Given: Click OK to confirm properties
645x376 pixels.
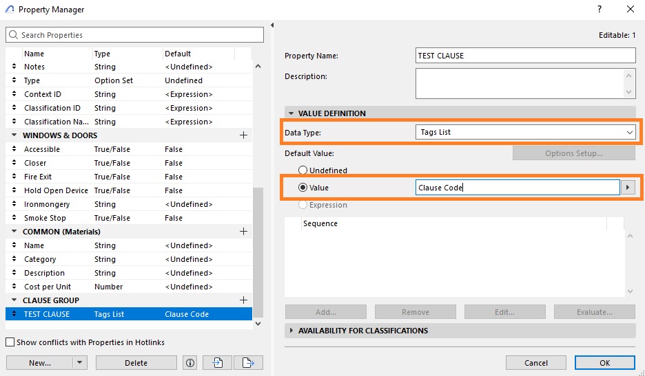Looking at the screenshot, I should pos(605,363).
